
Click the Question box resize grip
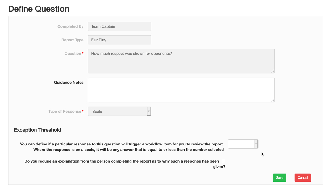coord(272,71)
